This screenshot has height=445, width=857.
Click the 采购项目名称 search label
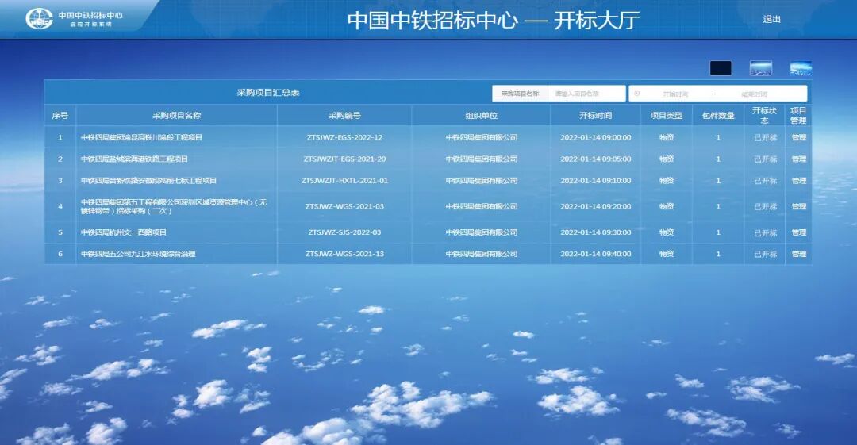[520, 94]
